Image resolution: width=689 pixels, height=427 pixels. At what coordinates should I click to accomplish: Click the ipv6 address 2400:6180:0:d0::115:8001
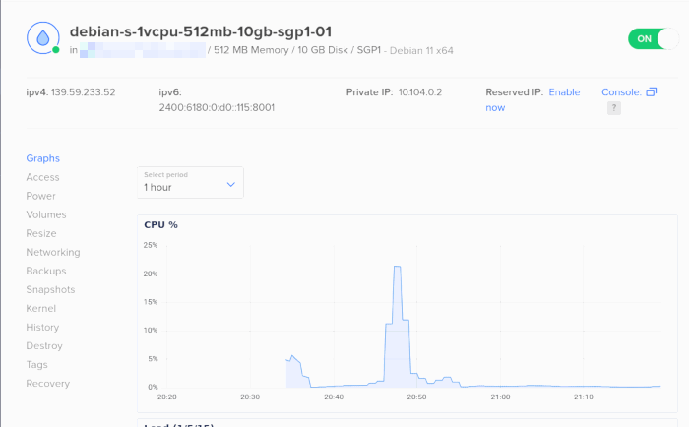click(x=217, y=107)
